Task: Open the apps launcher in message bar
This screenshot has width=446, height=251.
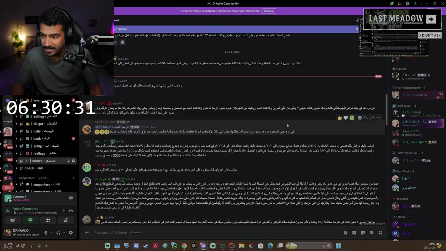Action: point(380,233)
